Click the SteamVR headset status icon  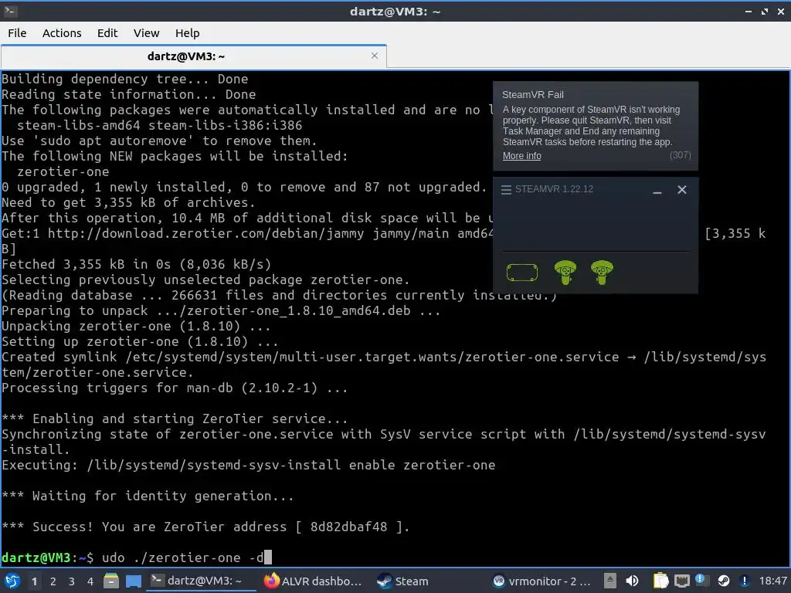(x=522, y=273)
